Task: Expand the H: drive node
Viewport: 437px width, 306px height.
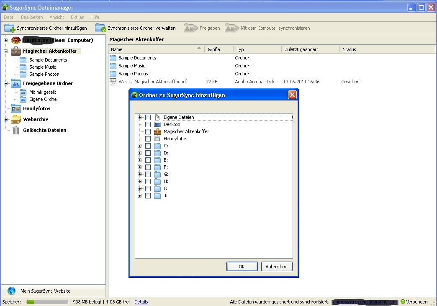Action: click(140, 181)
